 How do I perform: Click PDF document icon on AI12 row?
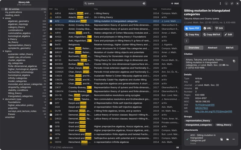[x=51, y=21]
